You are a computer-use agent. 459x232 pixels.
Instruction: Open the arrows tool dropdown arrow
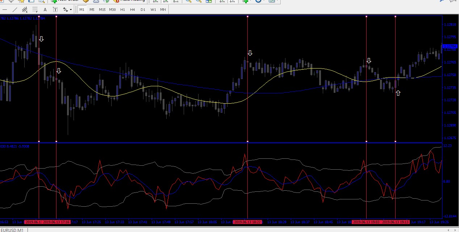71,10
